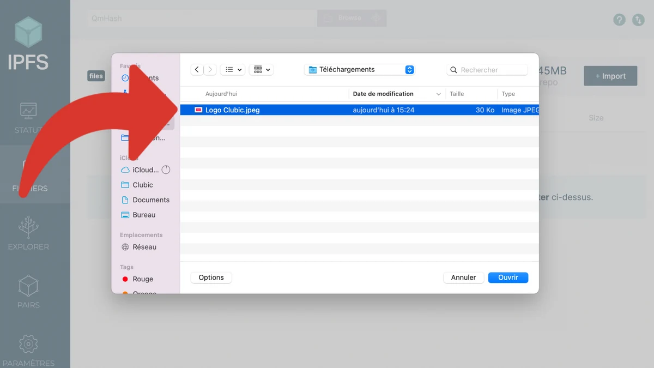Click the + Import button in IPFS
The width and height of the screenshot is (654, 368).
610,76
